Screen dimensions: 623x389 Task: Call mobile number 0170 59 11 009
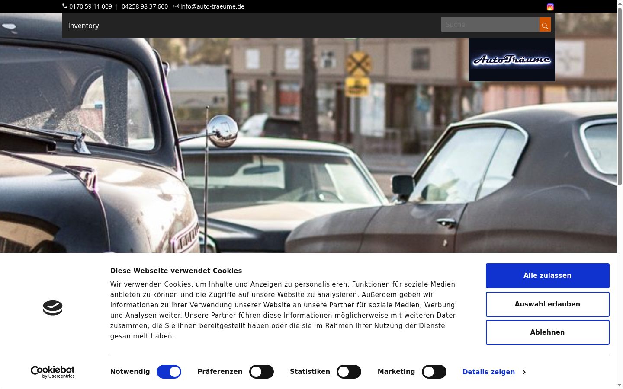[90, 6]
